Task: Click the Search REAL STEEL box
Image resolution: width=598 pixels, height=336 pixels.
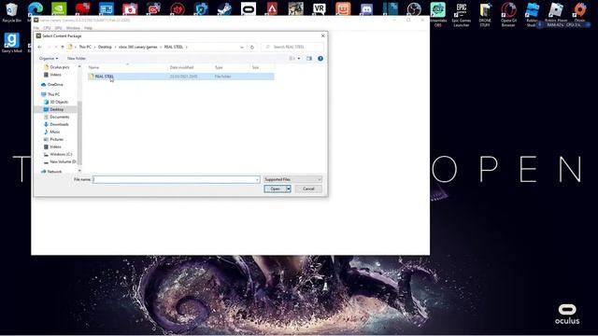Action: coord(292,47)
